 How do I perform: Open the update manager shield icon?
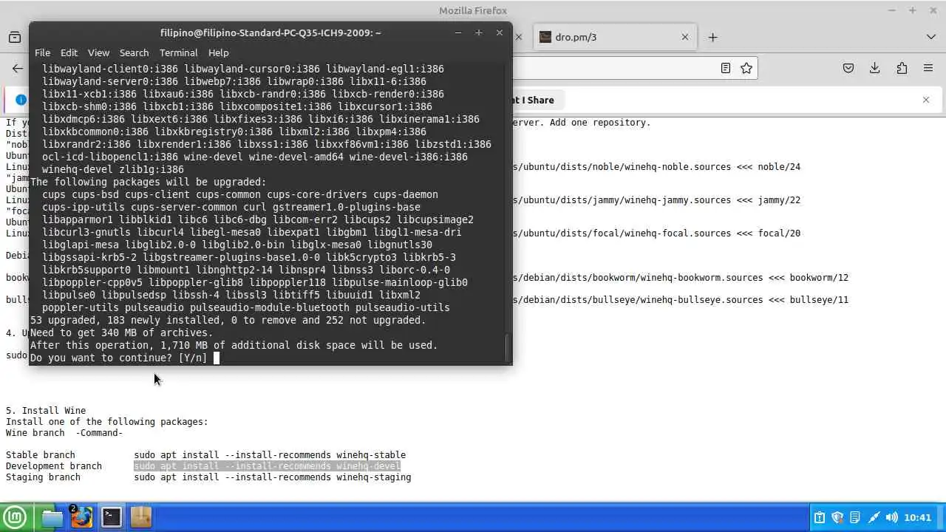(837, 518)
